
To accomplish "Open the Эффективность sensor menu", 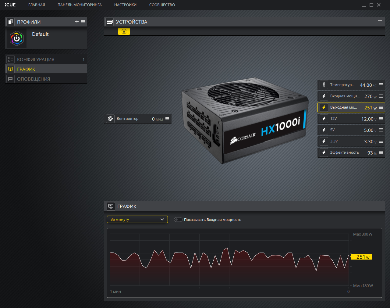I will pos(381,152).
